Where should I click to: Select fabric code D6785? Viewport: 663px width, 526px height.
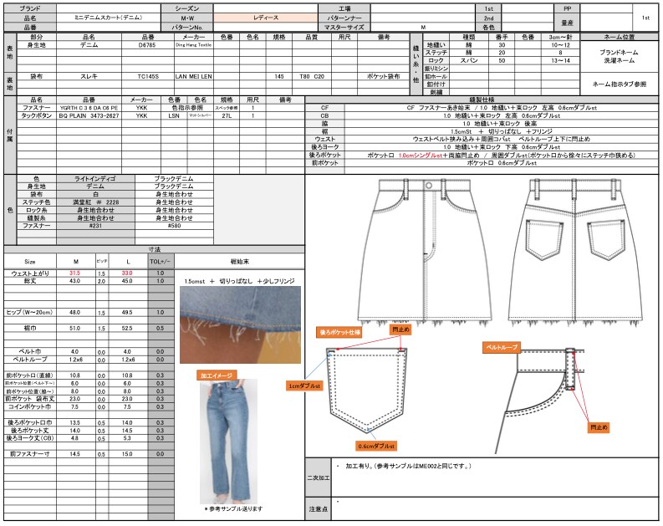point(148,45)
